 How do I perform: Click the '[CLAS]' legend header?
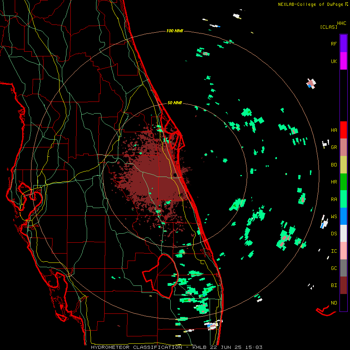[x=329, y=27]
